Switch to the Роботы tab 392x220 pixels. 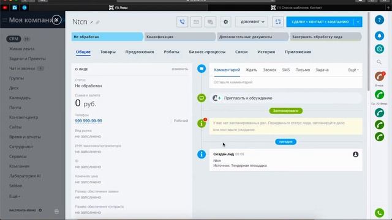171,52
